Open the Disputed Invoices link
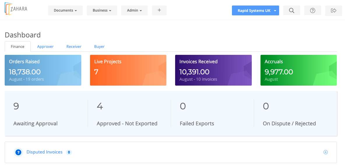Viewport: 345px width, 168px height. 44,152
